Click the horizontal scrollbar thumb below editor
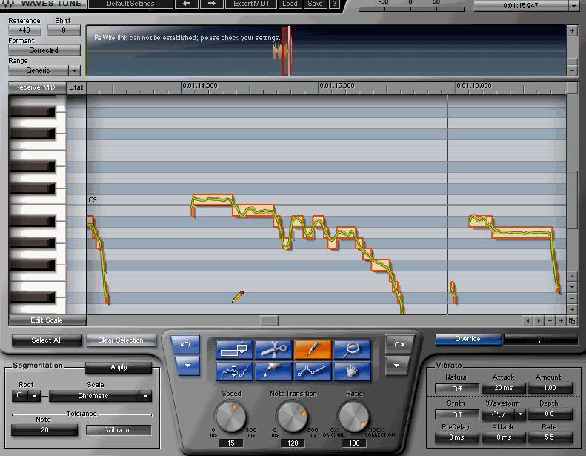 pyautogui.click(x=269, y=321)
